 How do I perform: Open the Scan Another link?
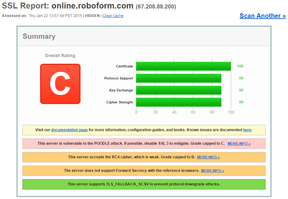click(x=262, y=16)
